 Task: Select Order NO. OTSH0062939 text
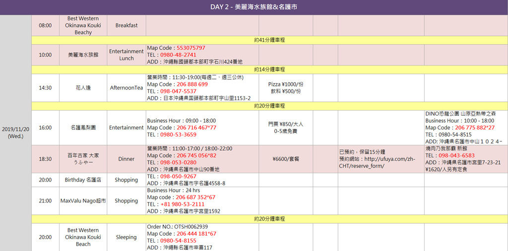click(177, 226)
